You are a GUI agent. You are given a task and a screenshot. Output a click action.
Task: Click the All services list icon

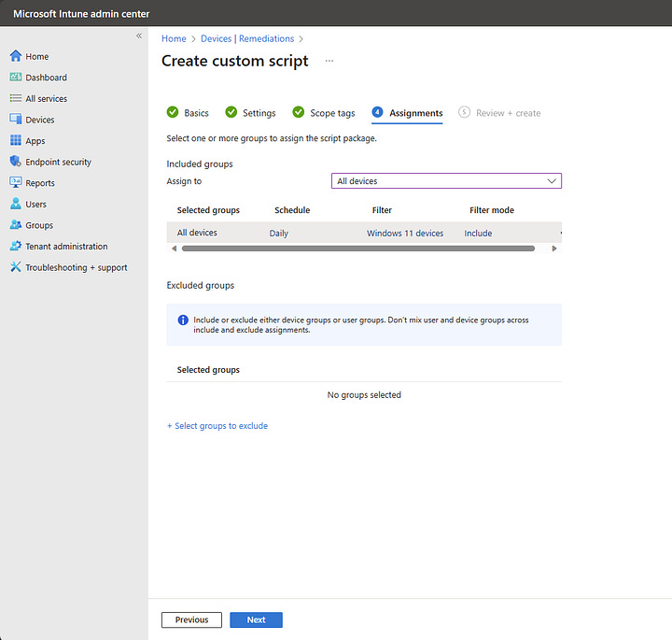(x=16, y=98)
